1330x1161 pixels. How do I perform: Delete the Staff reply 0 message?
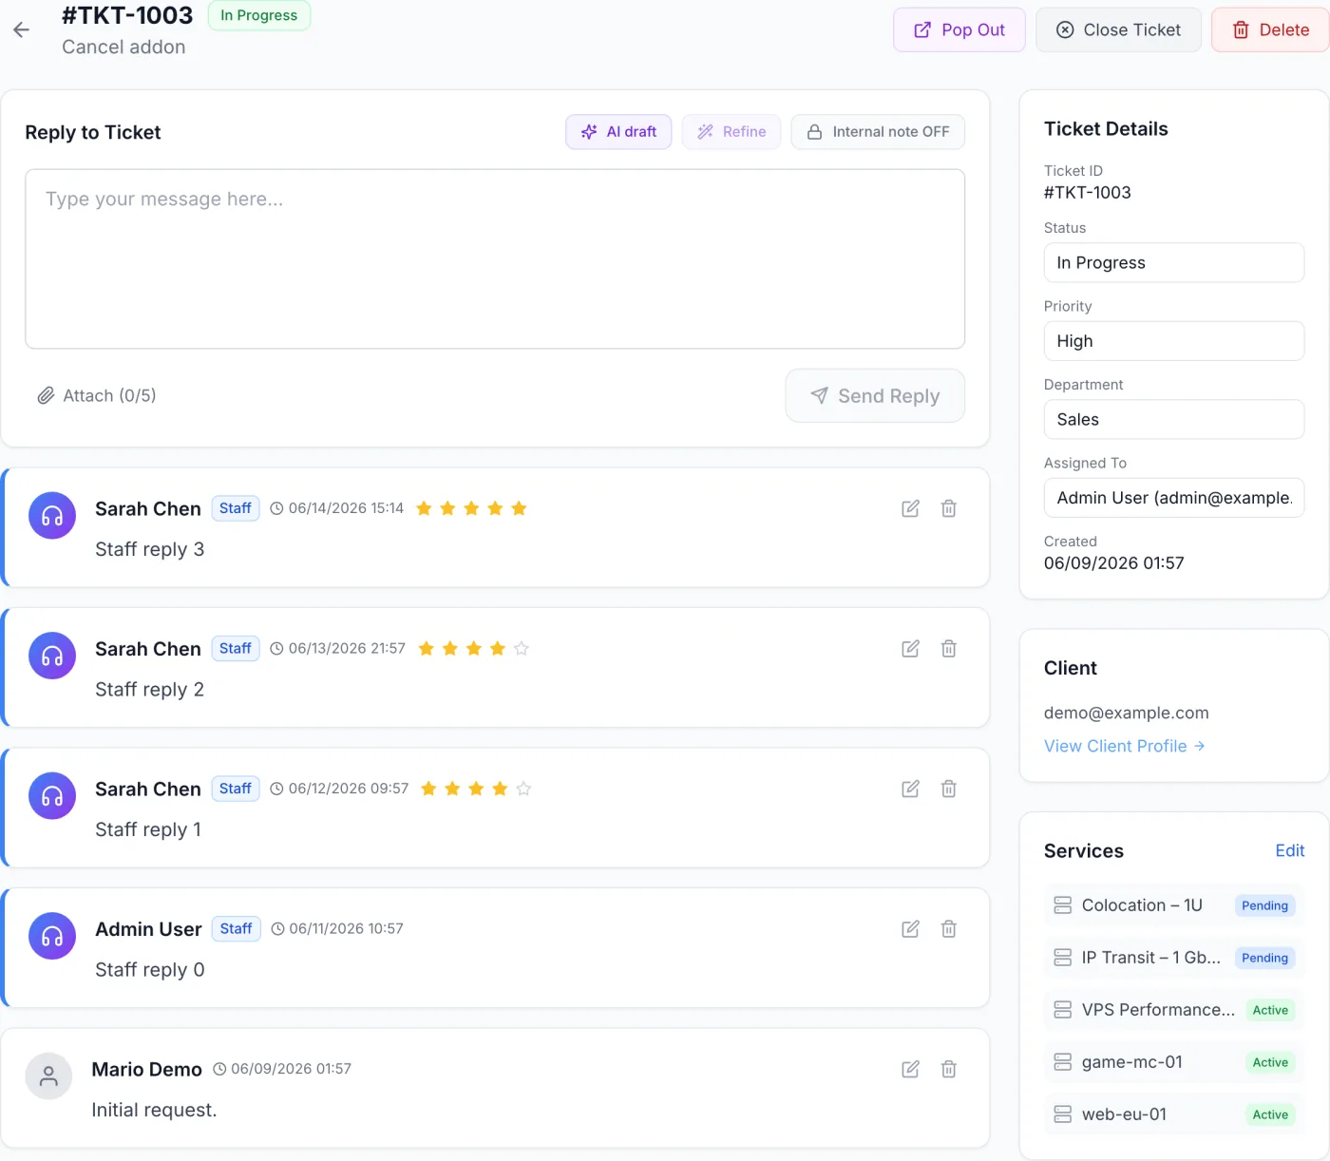(x=948, y=929)
